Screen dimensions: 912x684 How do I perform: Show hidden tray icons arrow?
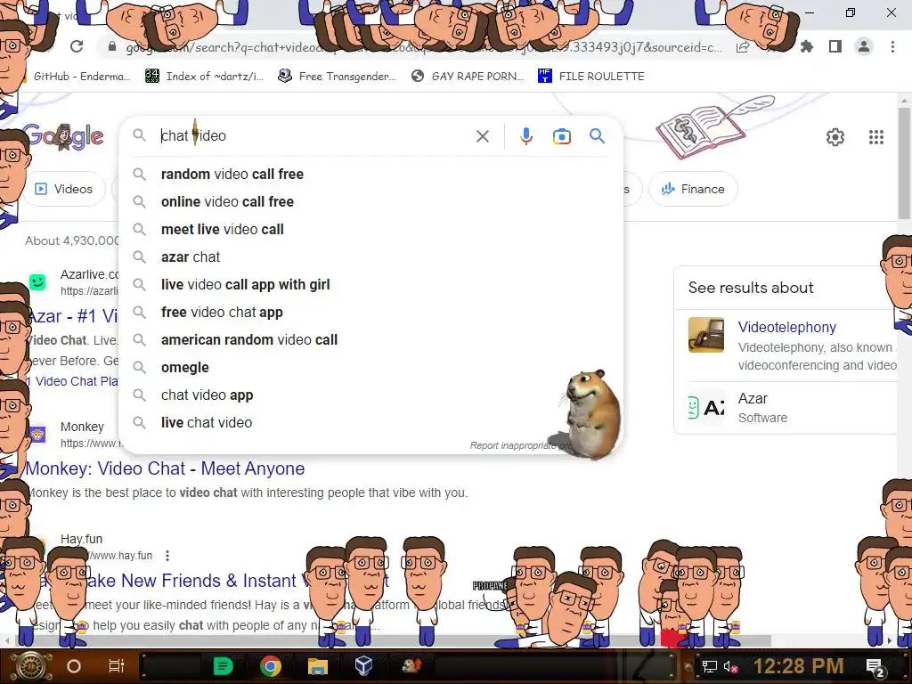pos(688,666)
